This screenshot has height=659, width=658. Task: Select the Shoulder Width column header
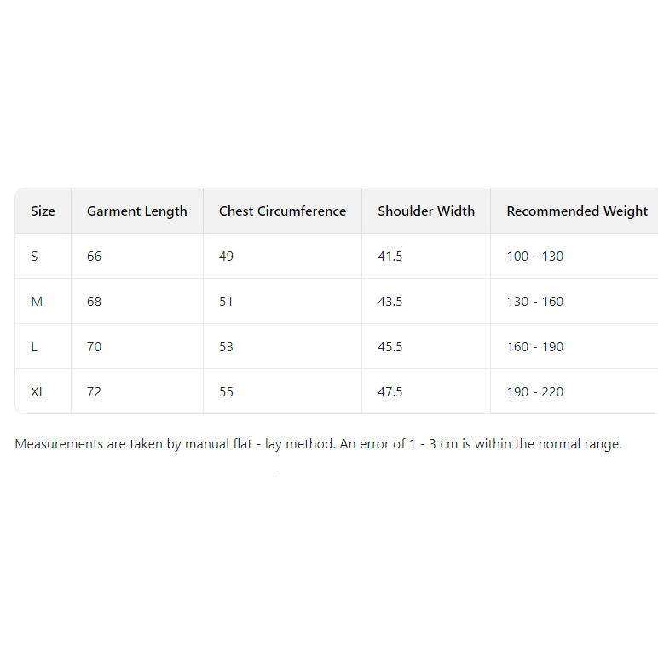426,211
